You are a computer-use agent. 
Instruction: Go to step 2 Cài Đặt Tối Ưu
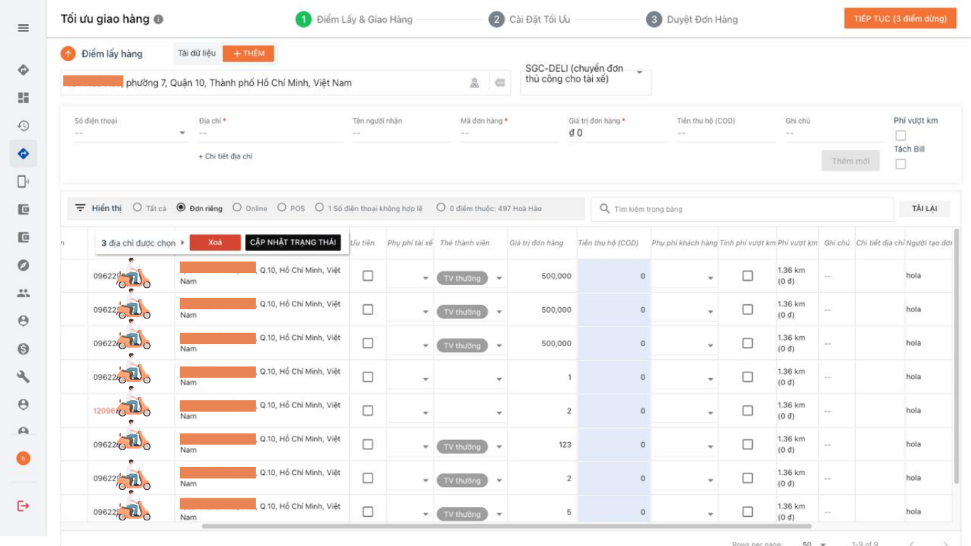click(x=530, y=19)
